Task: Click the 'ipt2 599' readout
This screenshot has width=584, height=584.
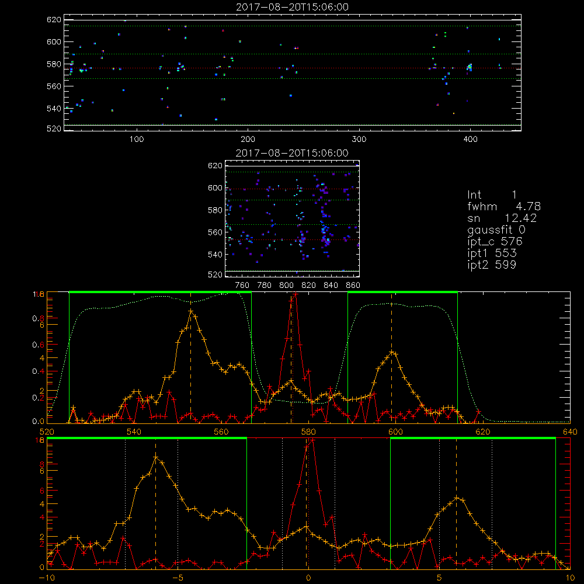Action: [492, 265]
